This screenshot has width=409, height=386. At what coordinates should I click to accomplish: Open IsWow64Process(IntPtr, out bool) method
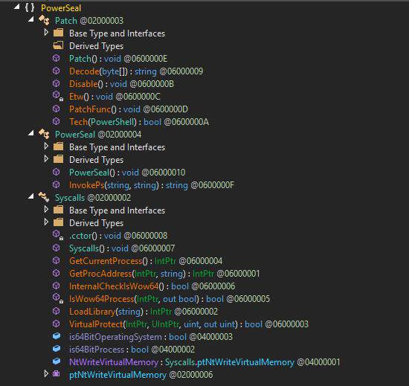tap(170, 299)
